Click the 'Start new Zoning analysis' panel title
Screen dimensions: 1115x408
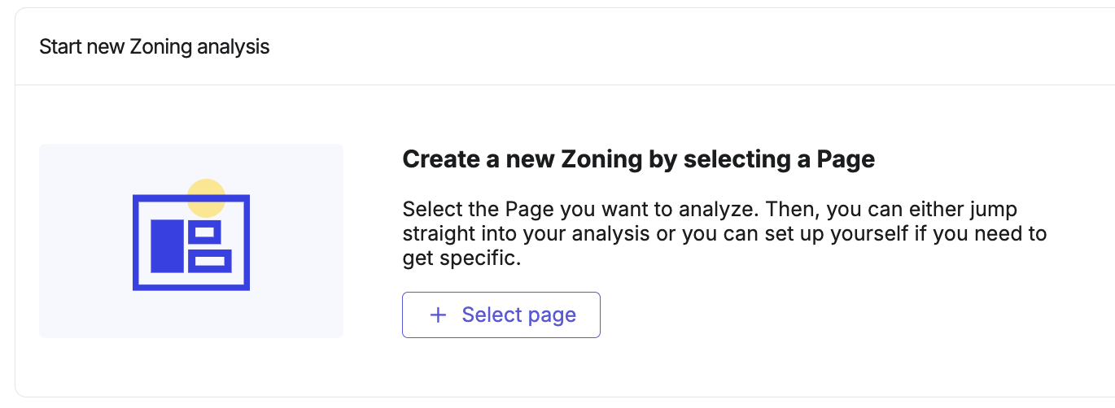154,46
